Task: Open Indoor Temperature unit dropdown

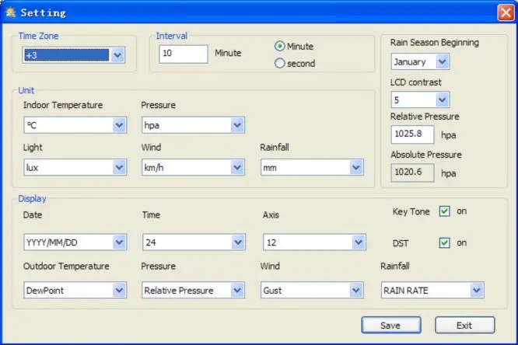Action: (75, 125)
